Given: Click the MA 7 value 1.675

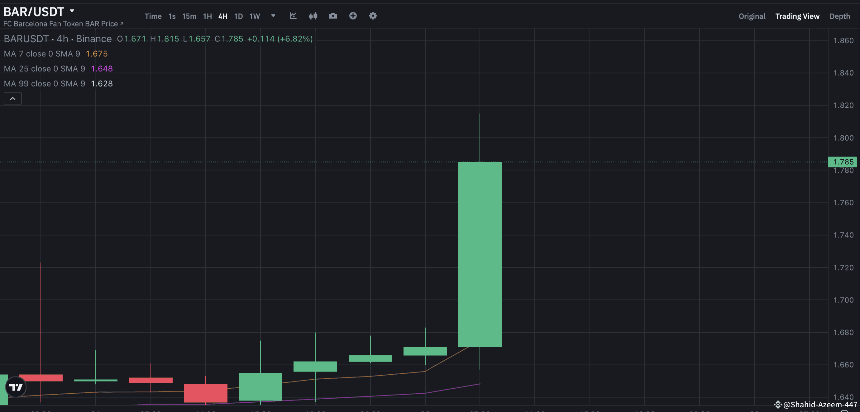Looking at the screenshot, I should coord(97,54).
